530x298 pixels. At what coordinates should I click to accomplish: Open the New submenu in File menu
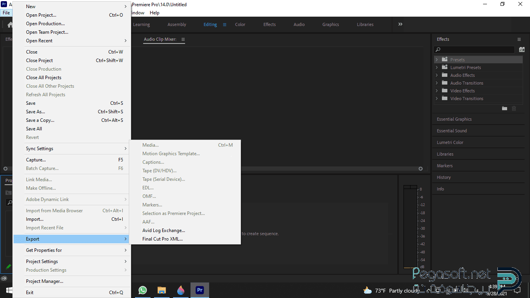pos(72,7)
